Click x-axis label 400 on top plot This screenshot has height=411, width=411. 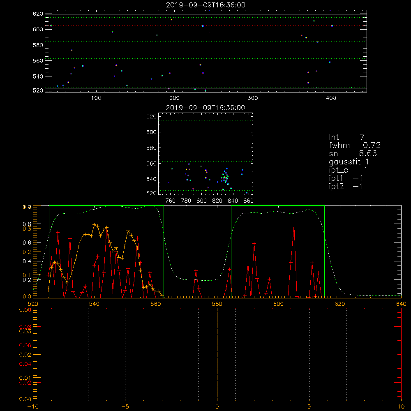click(x=331, y=98)
